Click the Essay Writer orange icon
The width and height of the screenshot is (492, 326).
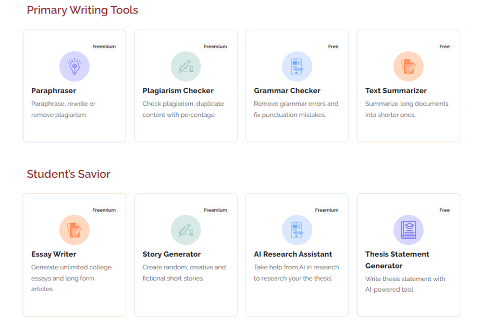point(75,230)
